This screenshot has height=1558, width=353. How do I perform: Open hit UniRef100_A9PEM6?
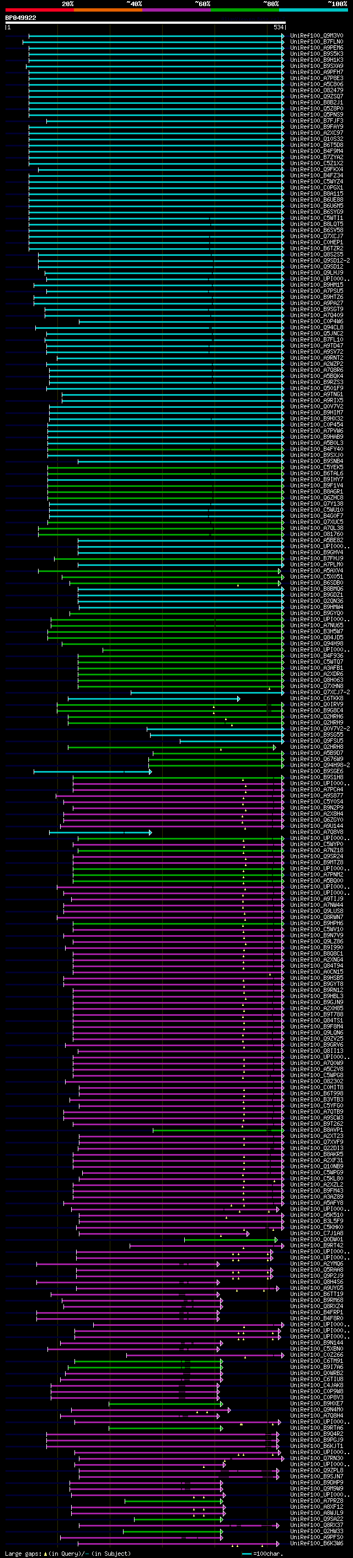tap(317, 48)
